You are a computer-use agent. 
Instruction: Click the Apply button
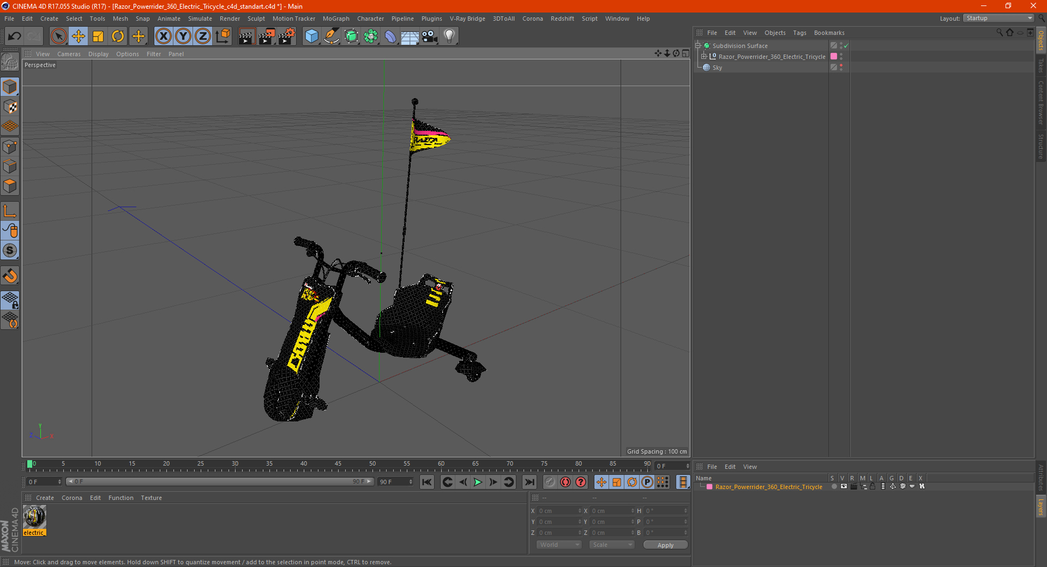pos(665,545)
